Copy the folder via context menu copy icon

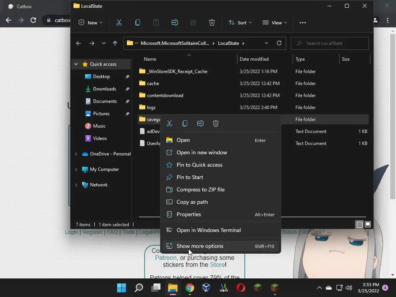click(x=185, y=123)
